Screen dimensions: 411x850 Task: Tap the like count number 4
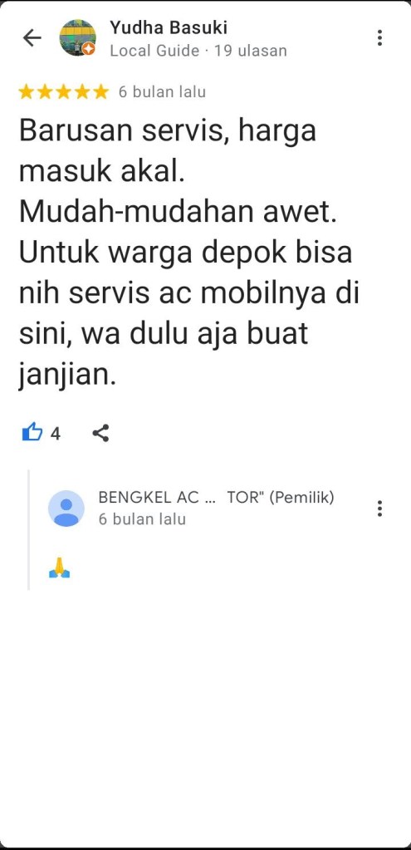[56, 434]
